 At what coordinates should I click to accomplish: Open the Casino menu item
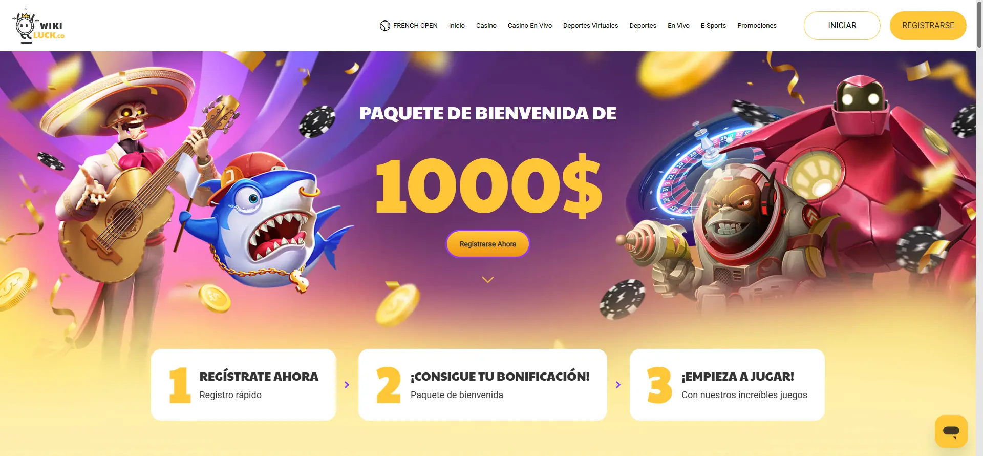coord(486,26)
